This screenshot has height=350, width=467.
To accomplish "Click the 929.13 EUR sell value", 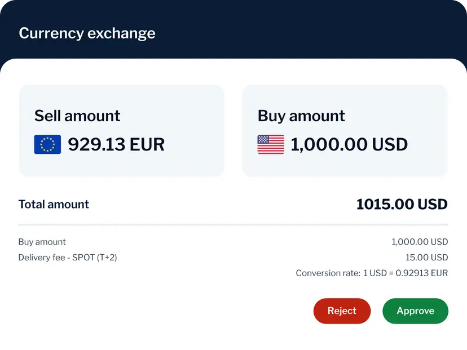I will 116,144.
